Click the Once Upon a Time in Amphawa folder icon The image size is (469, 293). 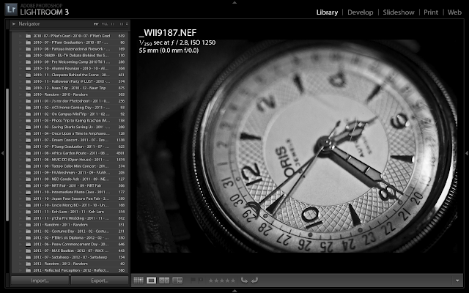coord(28,133)
